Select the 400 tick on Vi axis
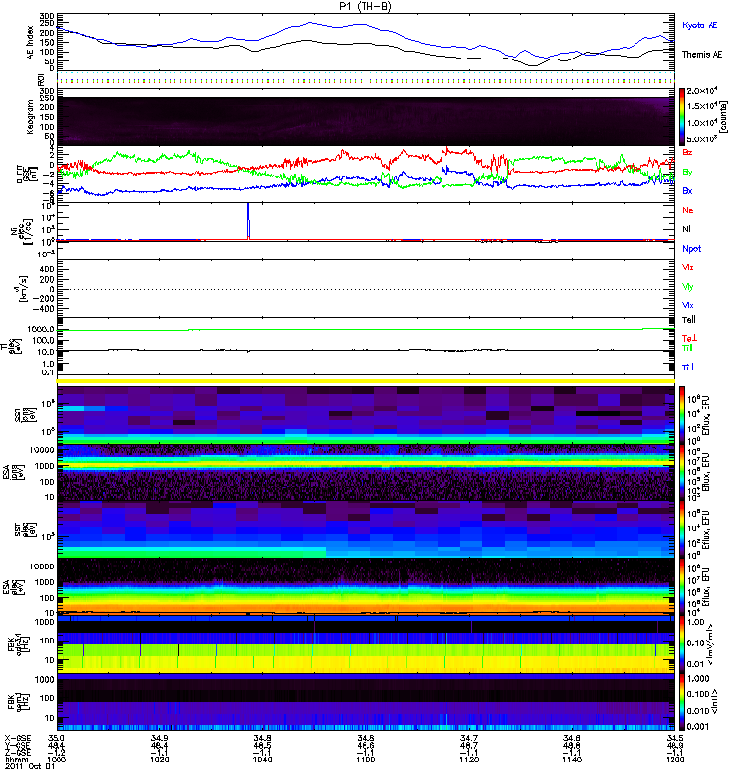 click(47, 269)
